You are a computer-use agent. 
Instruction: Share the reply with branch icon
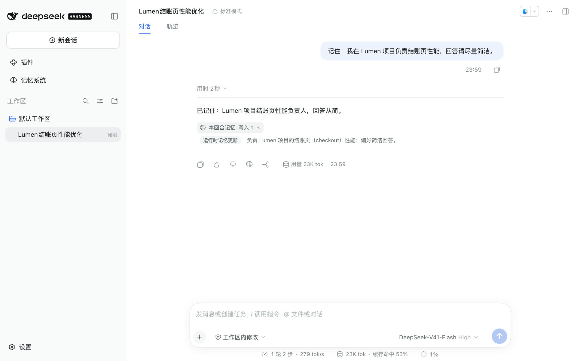click(265, 164)
